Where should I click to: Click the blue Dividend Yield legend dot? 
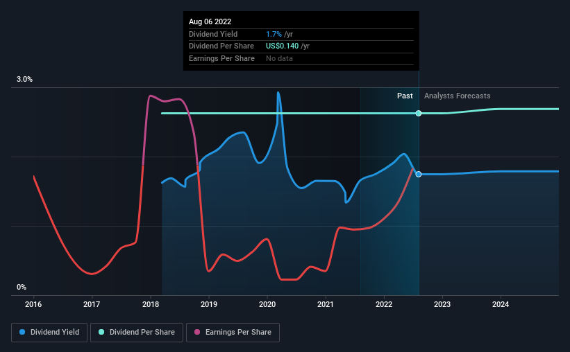22,332
